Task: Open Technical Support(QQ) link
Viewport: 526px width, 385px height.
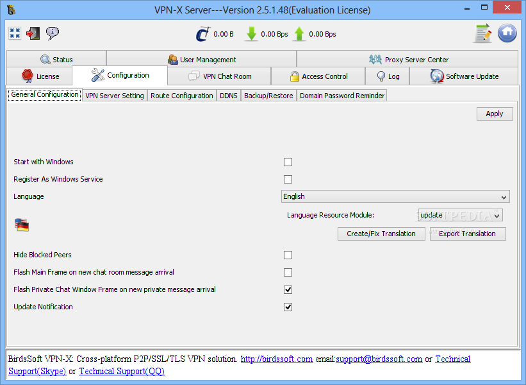Action: coord(122,372)
